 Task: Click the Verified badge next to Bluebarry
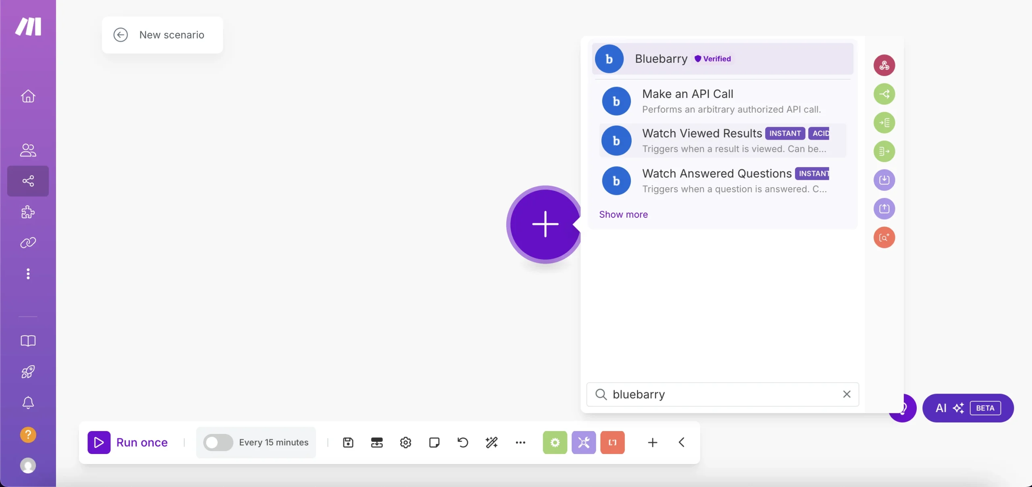pos(713,59)
